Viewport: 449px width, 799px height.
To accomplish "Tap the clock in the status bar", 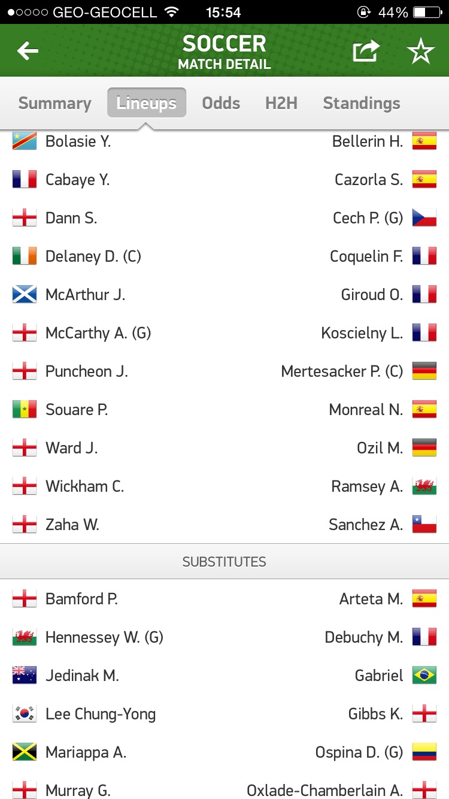I will pos(223,12).
